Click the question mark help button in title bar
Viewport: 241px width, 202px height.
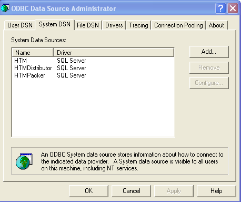click(x=220, y=8)
